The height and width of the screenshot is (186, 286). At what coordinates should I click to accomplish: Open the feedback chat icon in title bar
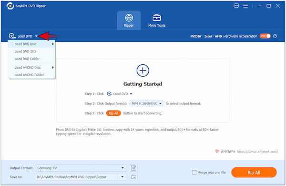coord(236,6)
